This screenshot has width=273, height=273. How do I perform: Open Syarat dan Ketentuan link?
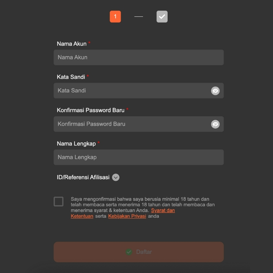tap(163, 211)
